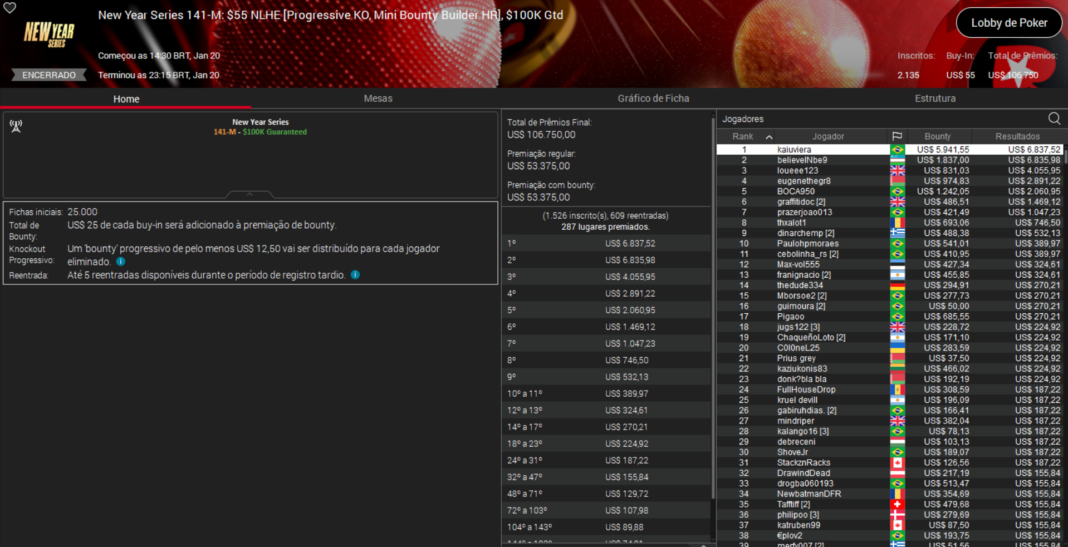Viewport: 1068px width, 547px height.
Task: Open the info icon next to Reentrada
Action: click(x=355, y=274)
